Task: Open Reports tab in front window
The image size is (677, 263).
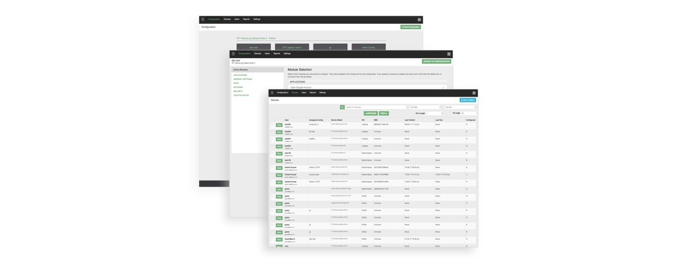Action: [x=313, y=93]
